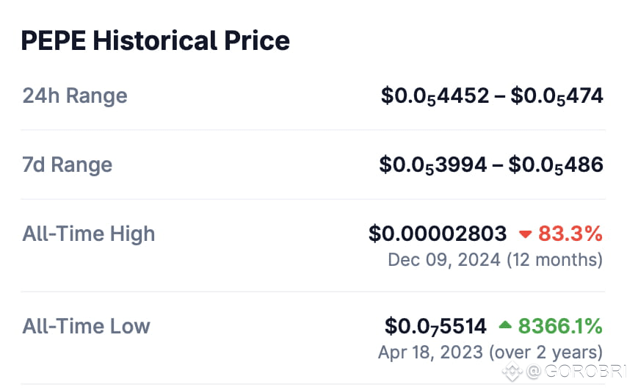
Task: Click the PEPE Historical Price heading
Action: click(155, 40)
